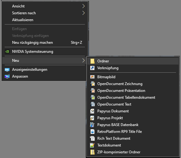The width and height of the screenshot is (181, 158).
Task: Click the Bitmapbild icon
Action: (92, 77)
